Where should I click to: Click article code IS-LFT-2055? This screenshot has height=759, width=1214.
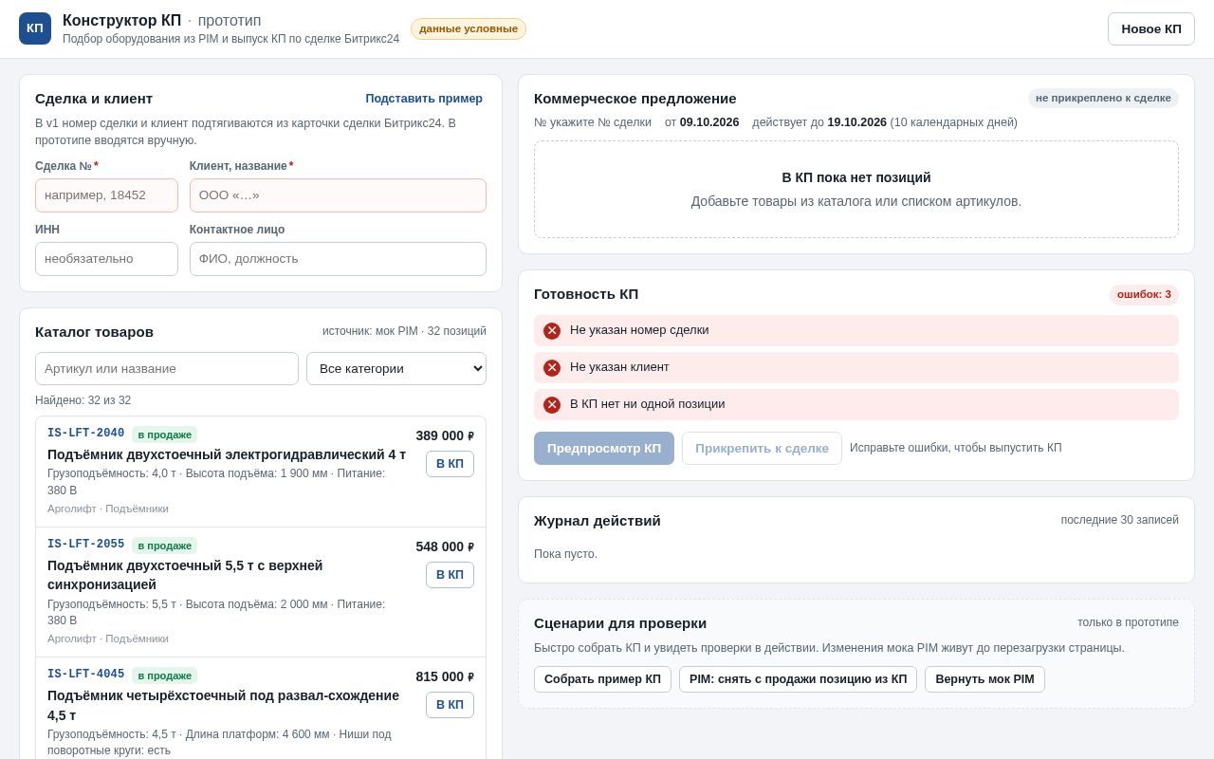pos(85,545)
